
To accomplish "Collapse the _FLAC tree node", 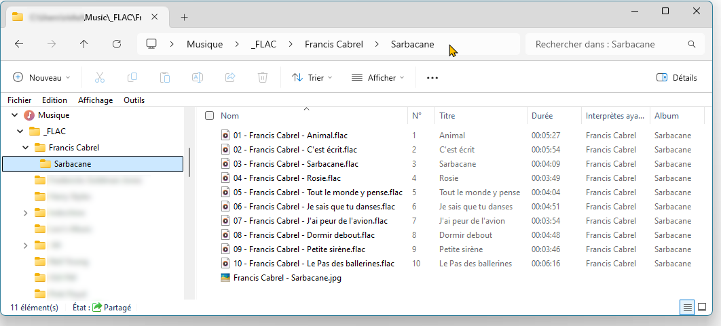I will pos(20,131).
